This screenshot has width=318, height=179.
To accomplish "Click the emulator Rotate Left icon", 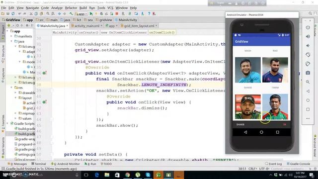I will tap(308, 55).
